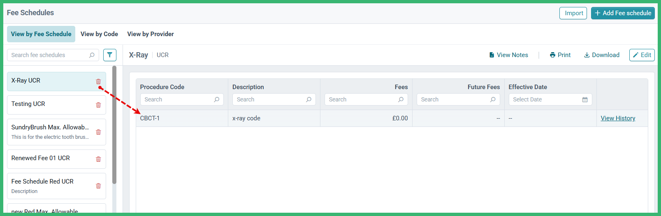
Task: Switch to View by Provider tab
Action: click(x=151, y=34)
